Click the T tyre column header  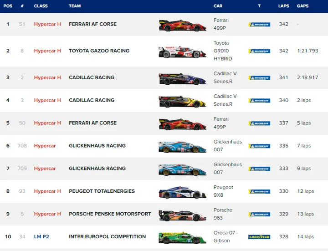coord(259,6)
